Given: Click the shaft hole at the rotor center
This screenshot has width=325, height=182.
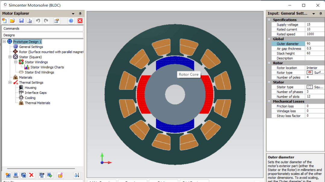Looking at the screenshot, I should [x=175, y=95].
